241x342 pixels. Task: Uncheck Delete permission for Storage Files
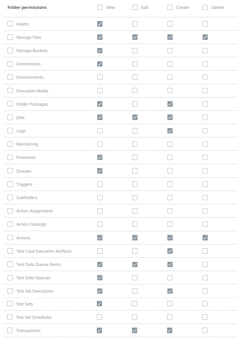(x=205, y=37)
